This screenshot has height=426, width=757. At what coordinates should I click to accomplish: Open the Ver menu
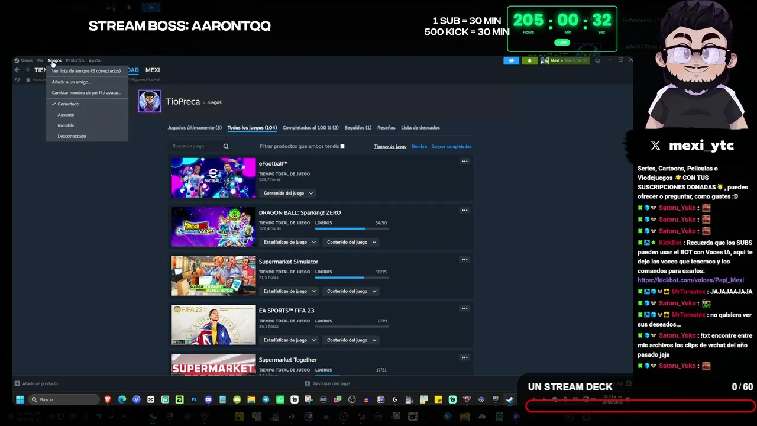point(40,60)
